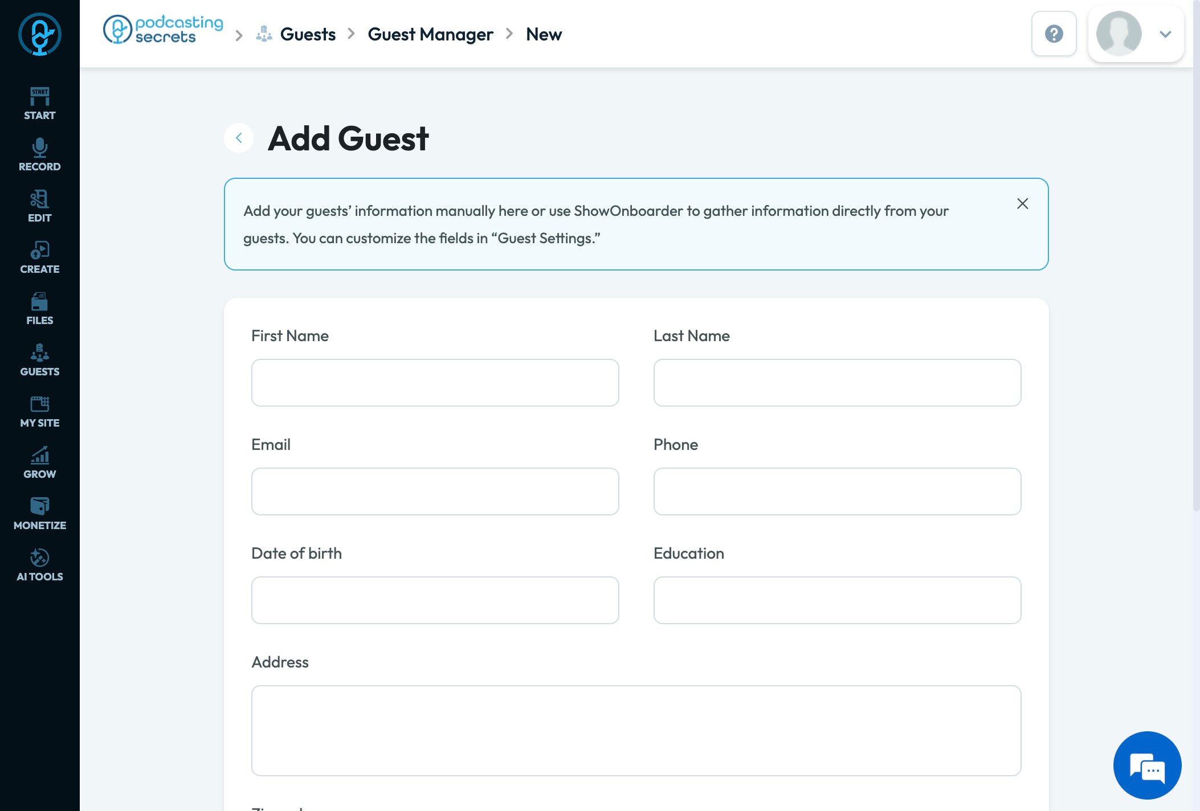Open the AI TOOLS section
This screenshot has height=811, width=1200.
(39, 565)
